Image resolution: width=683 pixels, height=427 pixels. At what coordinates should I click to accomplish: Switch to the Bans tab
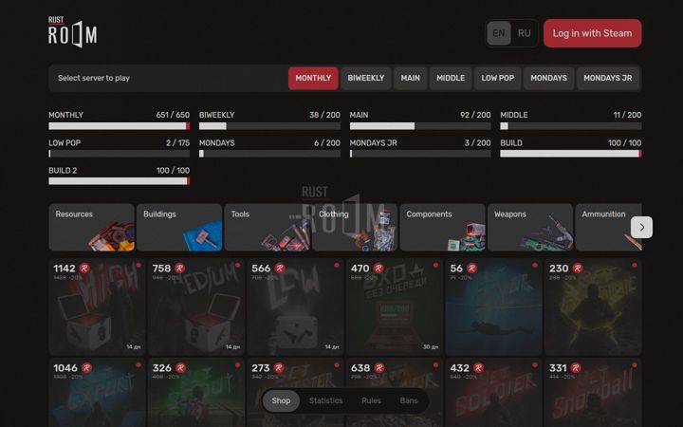[x=409, y=400]
